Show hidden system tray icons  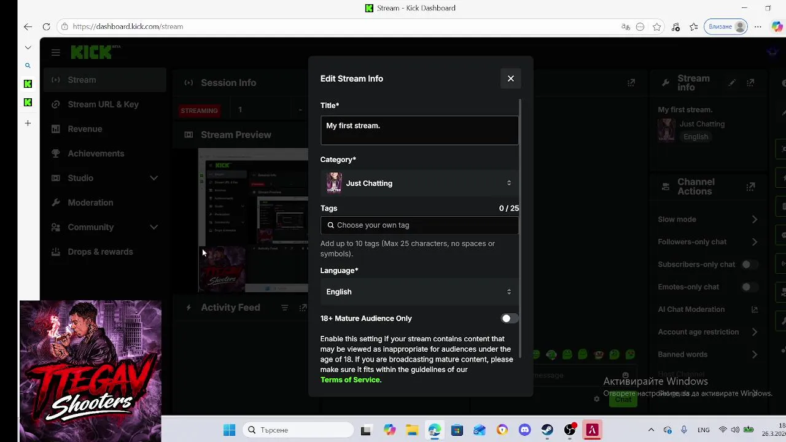[x=651, y=430]
